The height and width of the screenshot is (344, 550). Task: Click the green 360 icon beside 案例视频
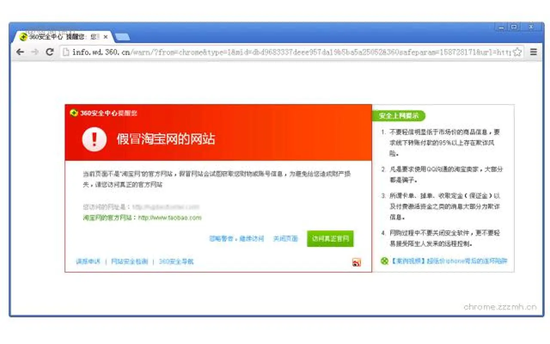pyautogui.click(x=384, y=261)
